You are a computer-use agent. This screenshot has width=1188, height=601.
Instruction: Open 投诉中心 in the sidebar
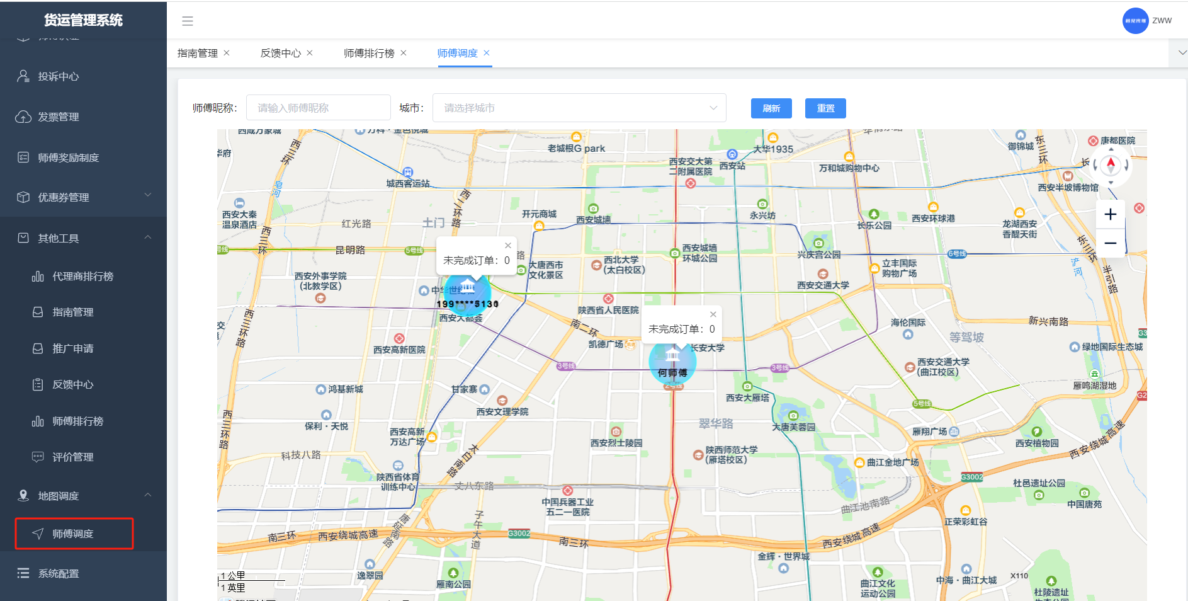coord(59,76)
